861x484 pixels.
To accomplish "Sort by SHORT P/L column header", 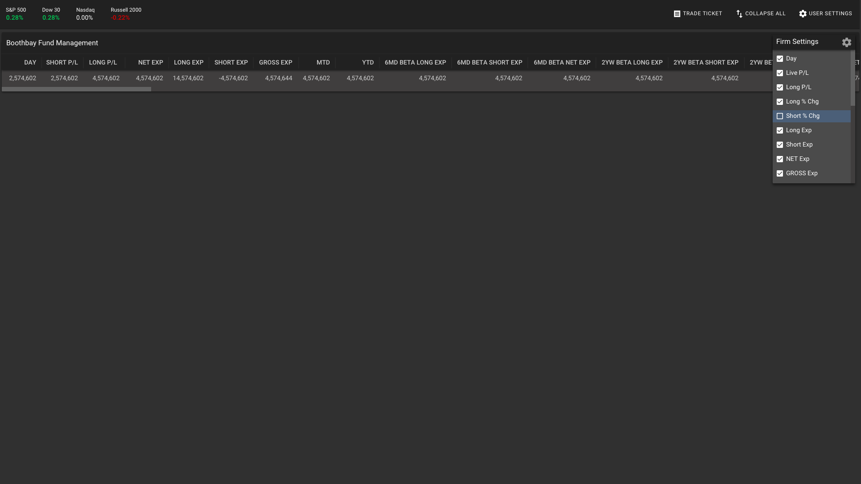I will click(x=62, y=63).
